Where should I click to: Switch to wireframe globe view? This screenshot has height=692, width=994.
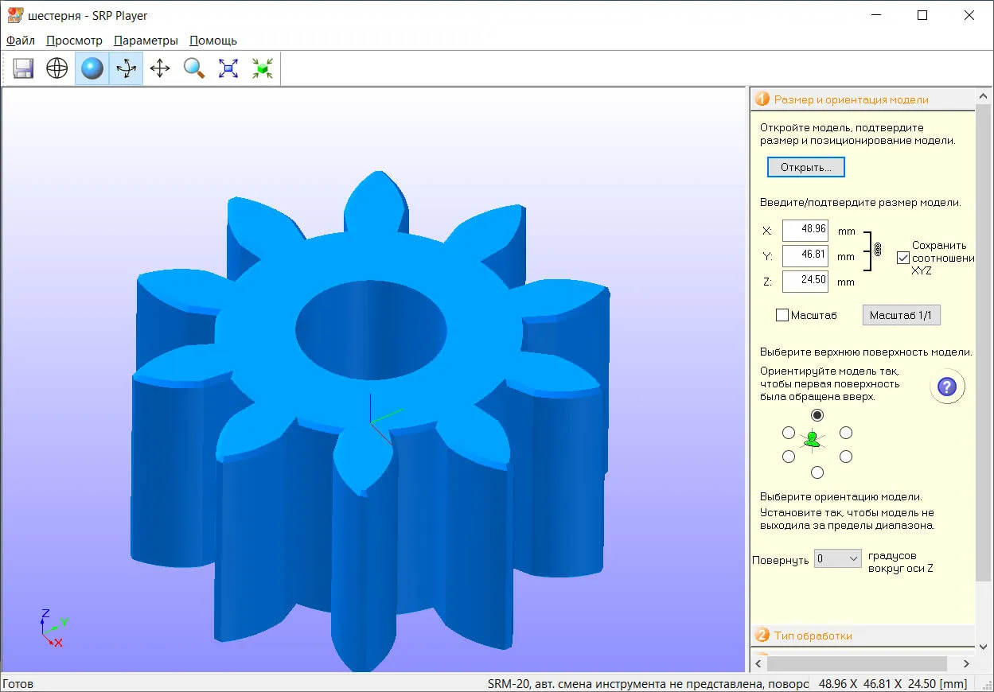tap(57, 68)
